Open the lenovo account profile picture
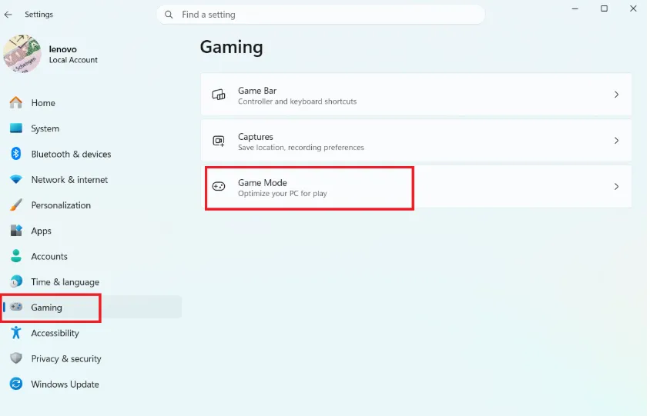 pos(22,54)
